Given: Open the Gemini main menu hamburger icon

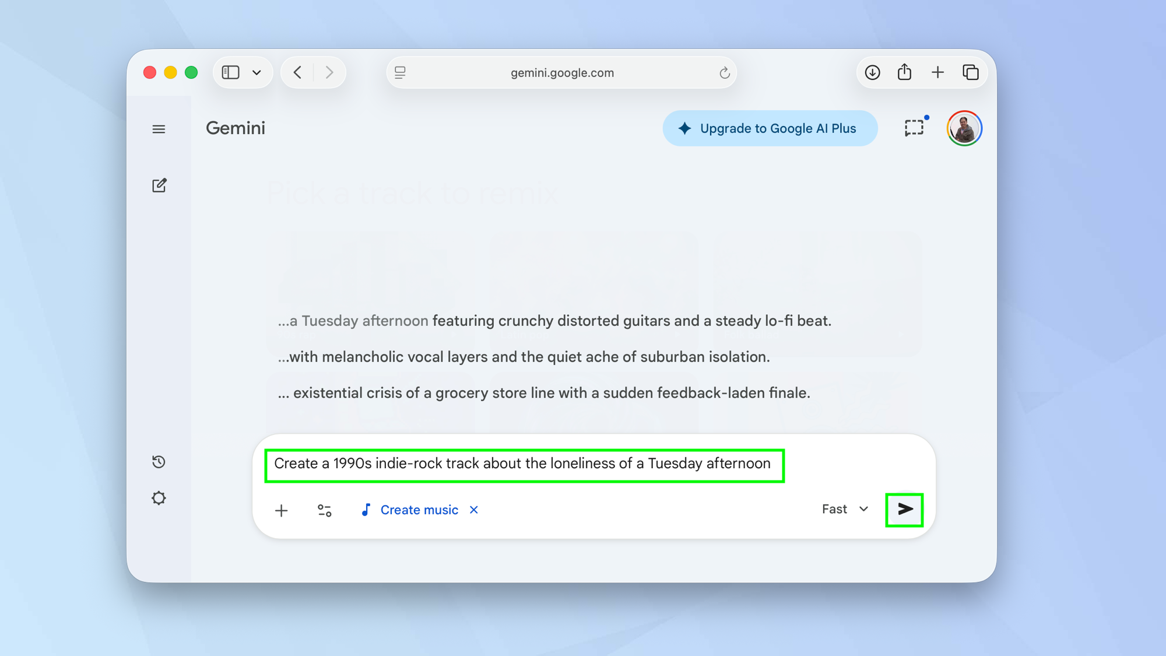Looking at the screenshot, I should click(x=159, y=129).
